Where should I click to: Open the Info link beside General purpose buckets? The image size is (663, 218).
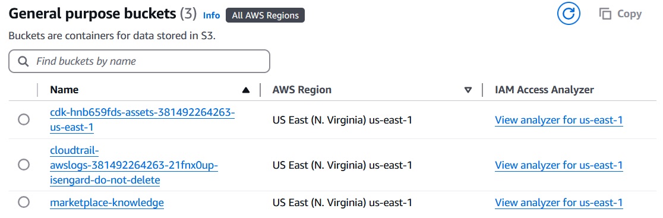point(211,15)
